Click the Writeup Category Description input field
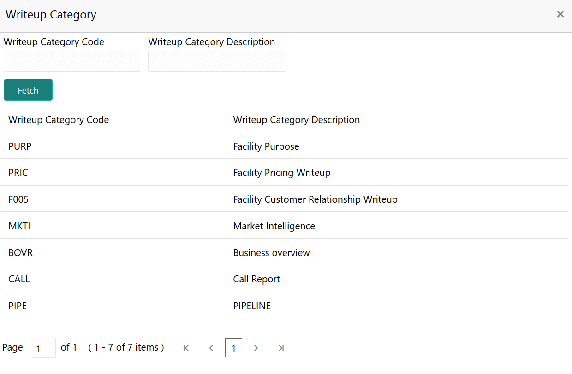Screen dimensions: 572x374 coord(217,61)
